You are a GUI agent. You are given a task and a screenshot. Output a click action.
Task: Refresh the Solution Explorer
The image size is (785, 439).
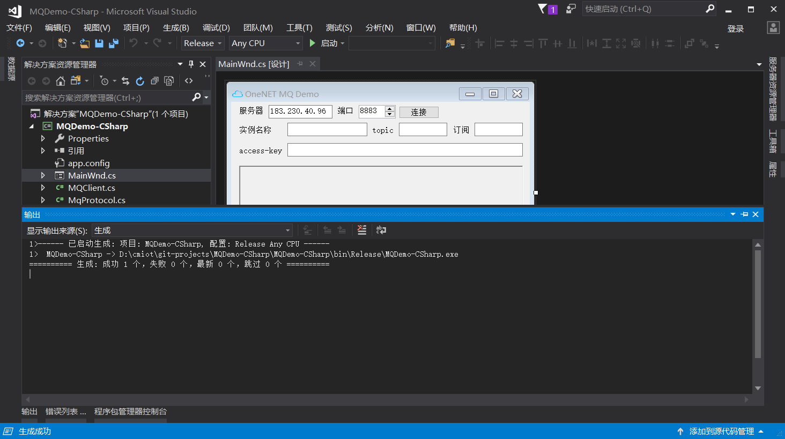140,81
